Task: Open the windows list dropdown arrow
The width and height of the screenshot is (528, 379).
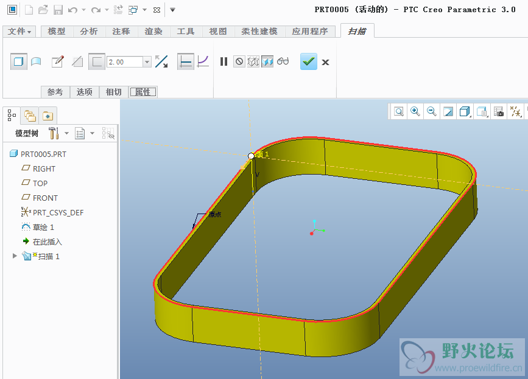Action: [144, 10]
